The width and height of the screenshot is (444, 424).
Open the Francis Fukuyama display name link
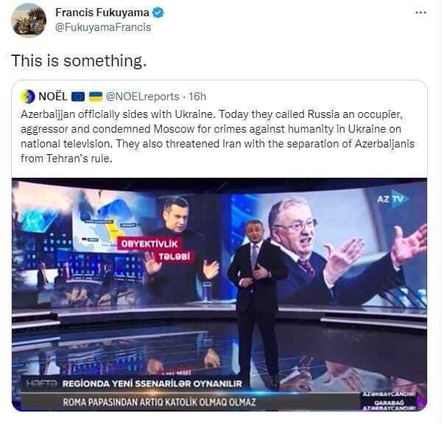(102, 13)
